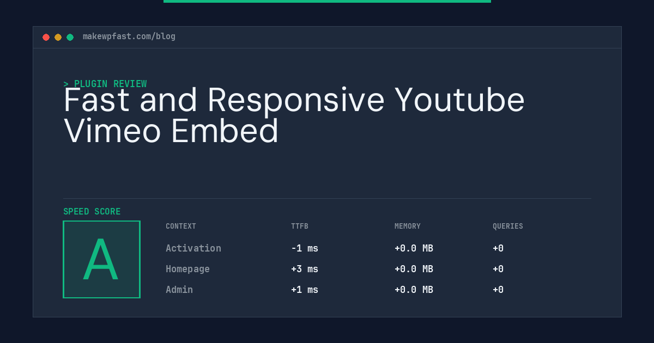Click the Admin memory +0.0 MB value
The width and height of the screenshot is (654, 343).
[x=414, y=290]
